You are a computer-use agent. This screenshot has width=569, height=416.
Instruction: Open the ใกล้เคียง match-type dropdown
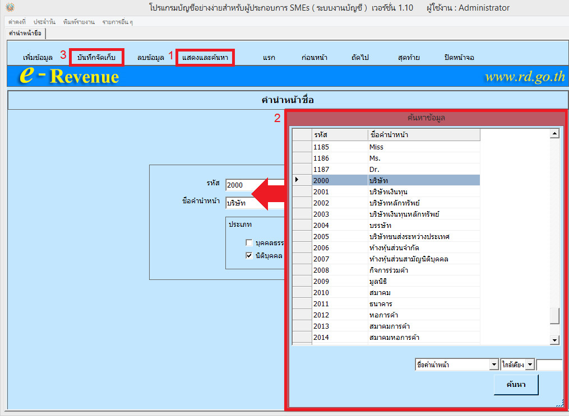click(x=530, y=364)
